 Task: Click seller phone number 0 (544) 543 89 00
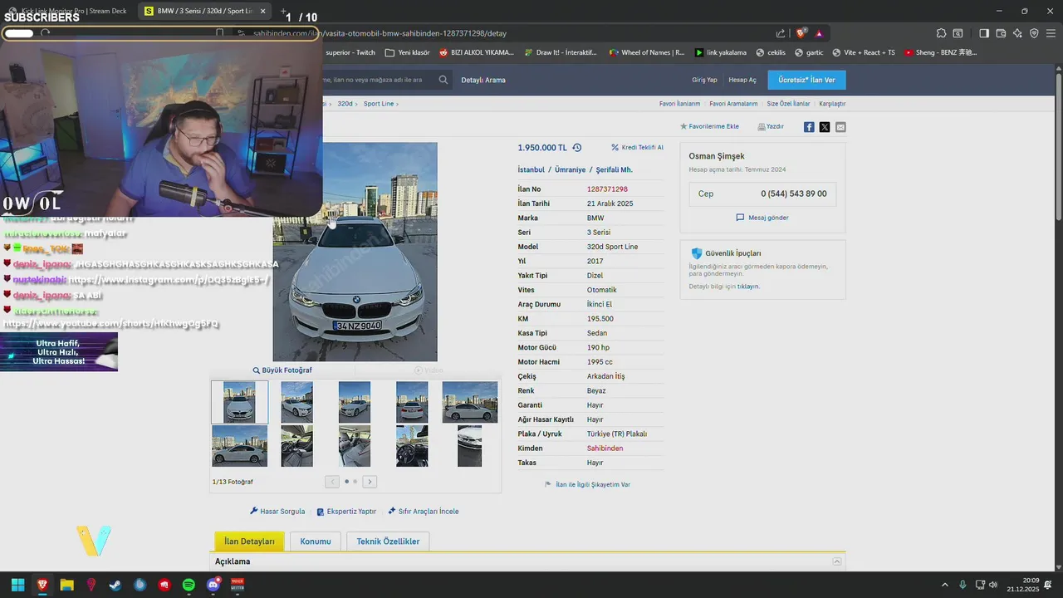pyautogui.click(x=794, y=194)
